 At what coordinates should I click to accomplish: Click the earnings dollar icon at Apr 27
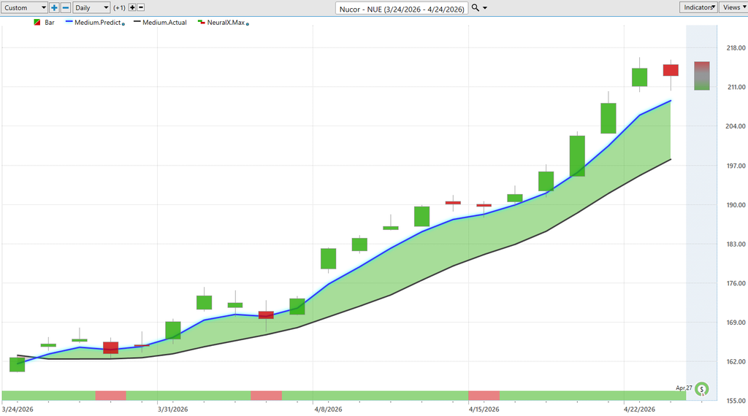click(701, 389)
